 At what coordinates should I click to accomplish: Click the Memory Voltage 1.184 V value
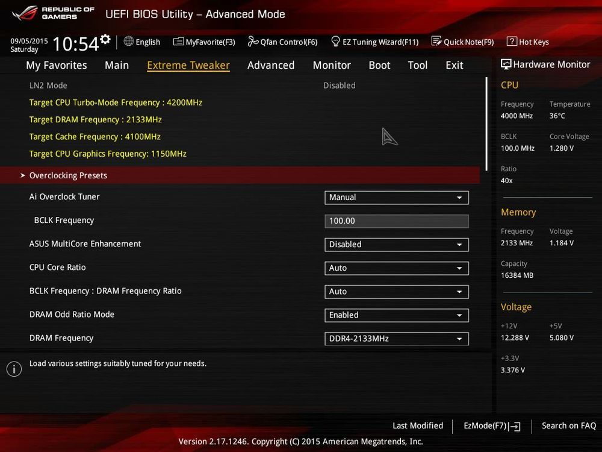click(561, 243)
